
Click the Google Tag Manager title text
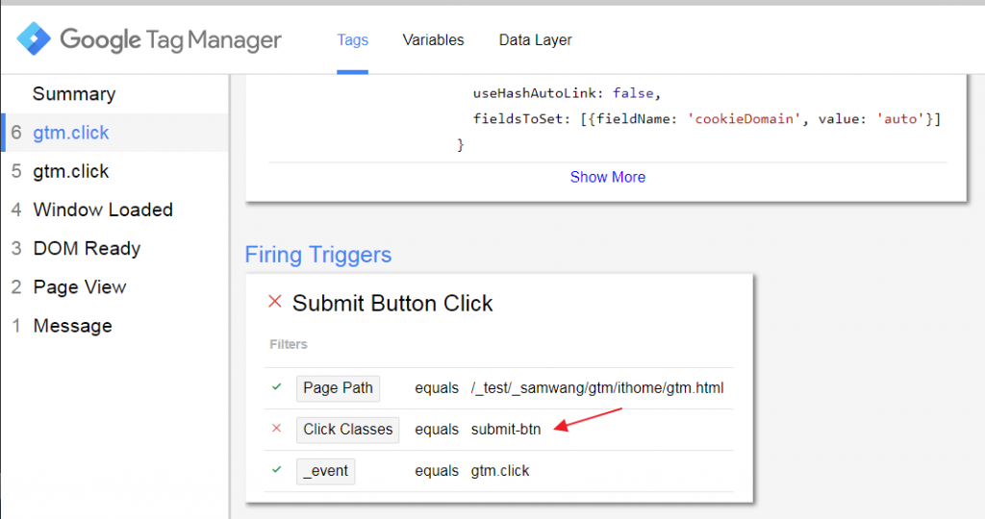[x=171, y=40]
